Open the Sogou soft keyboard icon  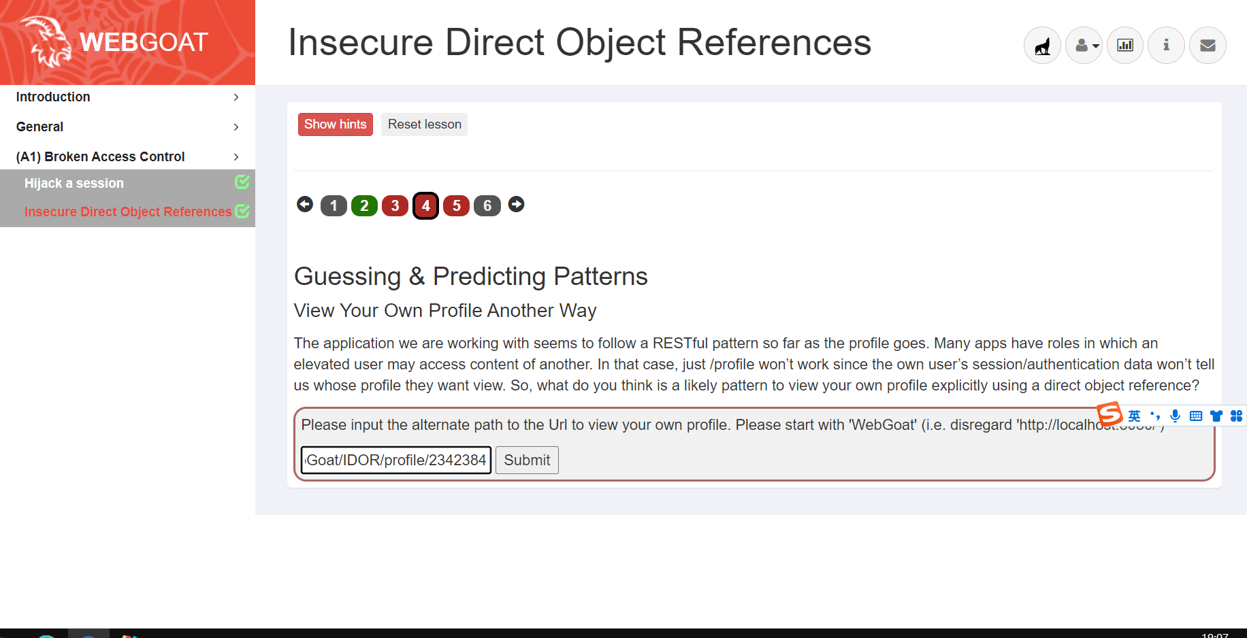click(x=1196, y=416)
